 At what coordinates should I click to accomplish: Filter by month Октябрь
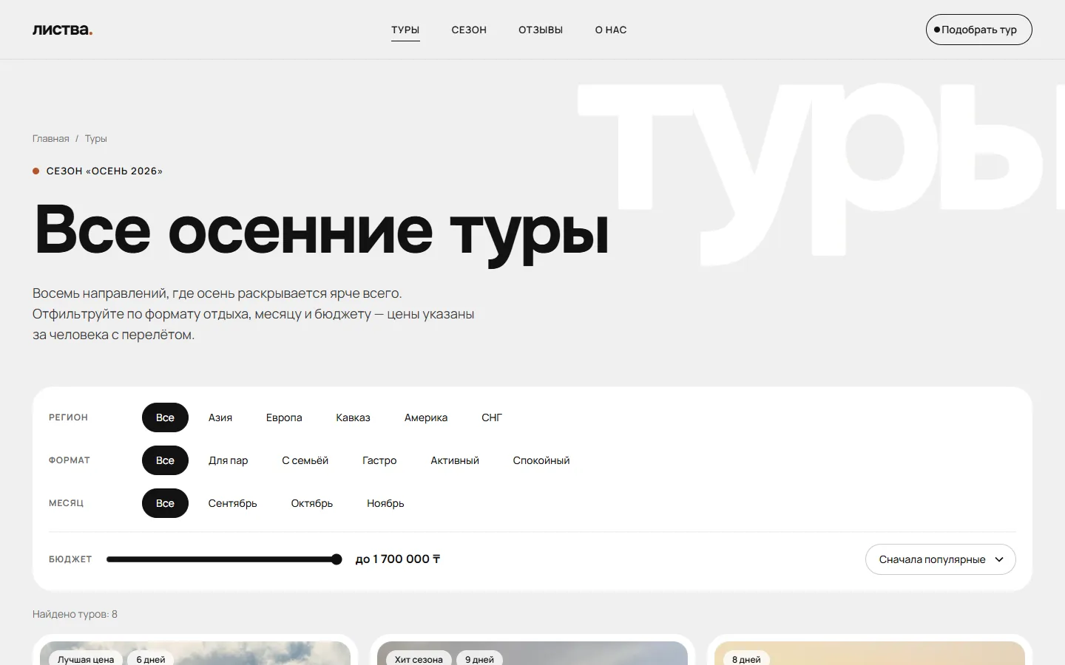pos(312,503)
